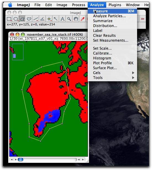Click the stack slice slider thumb
This screenshot has width=152, height=170.
click(20, 159)
